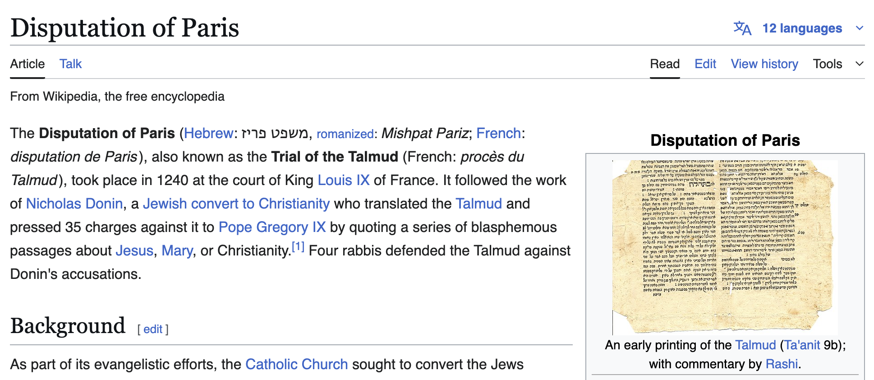The image size is (874, 380).
Task: Open Jewish convert to Christianity link
Action: point(236,204)
